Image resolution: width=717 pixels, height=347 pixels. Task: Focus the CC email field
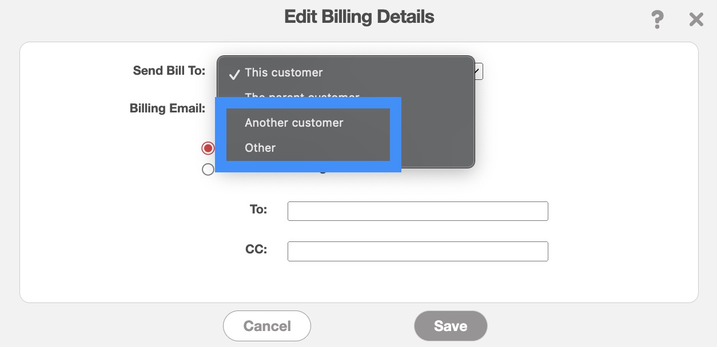coord(417,252)
